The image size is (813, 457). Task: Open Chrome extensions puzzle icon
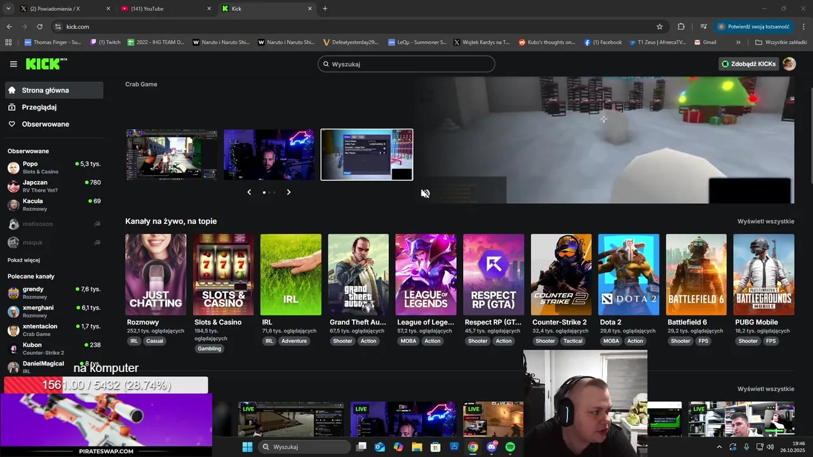pyautogui.click(x=681, y=27)
